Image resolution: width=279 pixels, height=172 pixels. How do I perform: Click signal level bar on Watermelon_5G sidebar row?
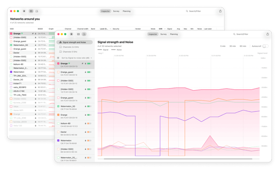[x=89, y=106]
